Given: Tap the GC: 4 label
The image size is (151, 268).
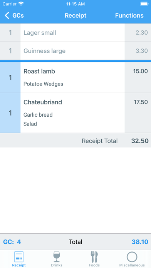Looking at the screenshot, I should point(12,242).
